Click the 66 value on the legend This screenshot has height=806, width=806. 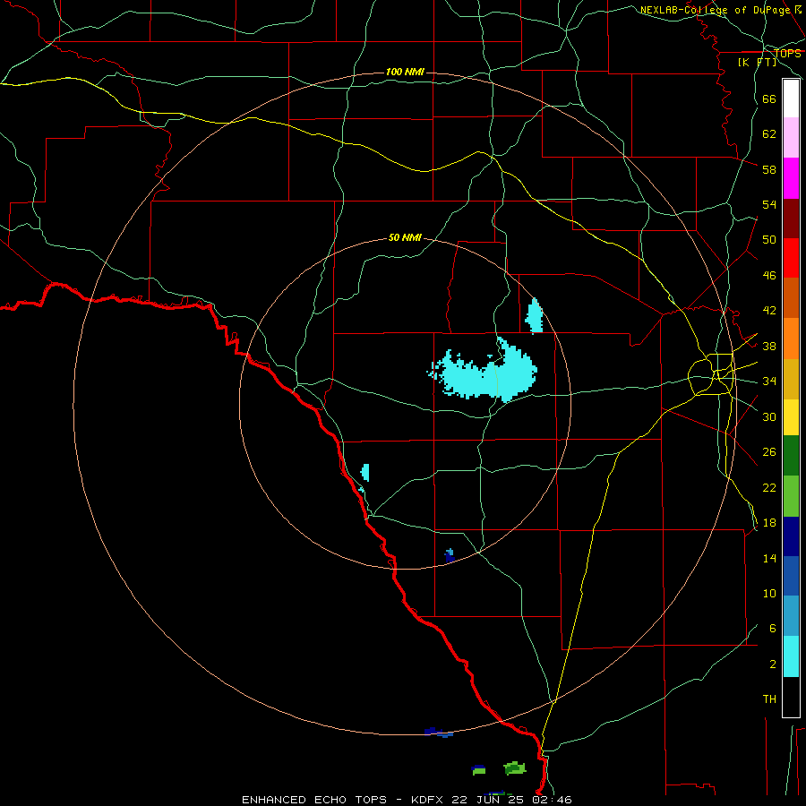[x=769, y=99]
